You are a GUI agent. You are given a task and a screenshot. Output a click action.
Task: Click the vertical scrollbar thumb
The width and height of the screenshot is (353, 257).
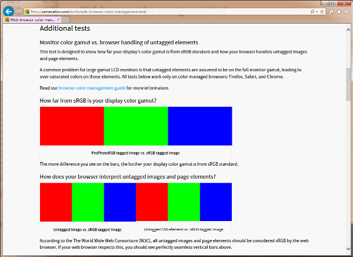tap(349, 84)
